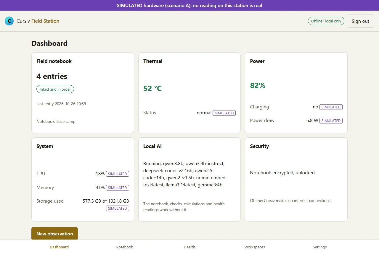
Task: Click the 82% battery value
Action: pos(258,85)
